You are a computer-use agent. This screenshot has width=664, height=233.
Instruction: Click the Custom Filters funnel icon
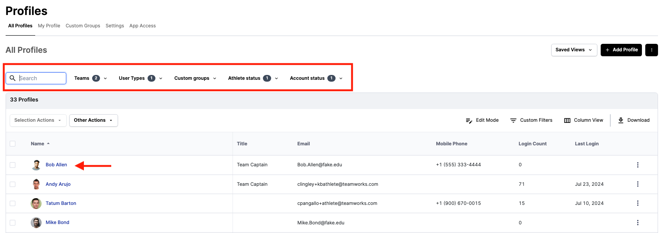click(x=513, y=120)
